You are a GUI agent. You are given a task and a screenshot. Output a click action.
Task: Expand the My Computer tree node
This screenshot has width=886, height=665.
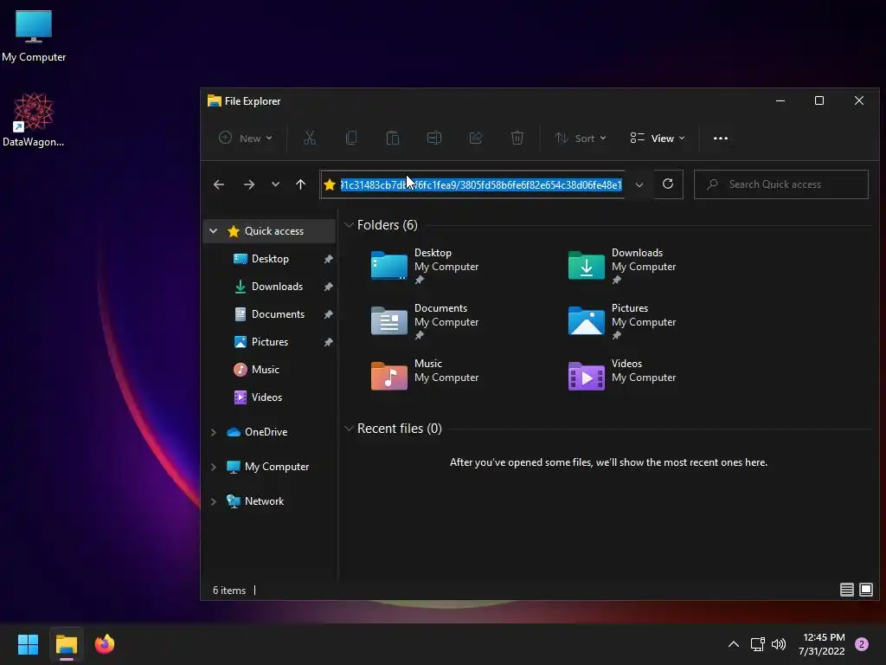pos(213,467)
